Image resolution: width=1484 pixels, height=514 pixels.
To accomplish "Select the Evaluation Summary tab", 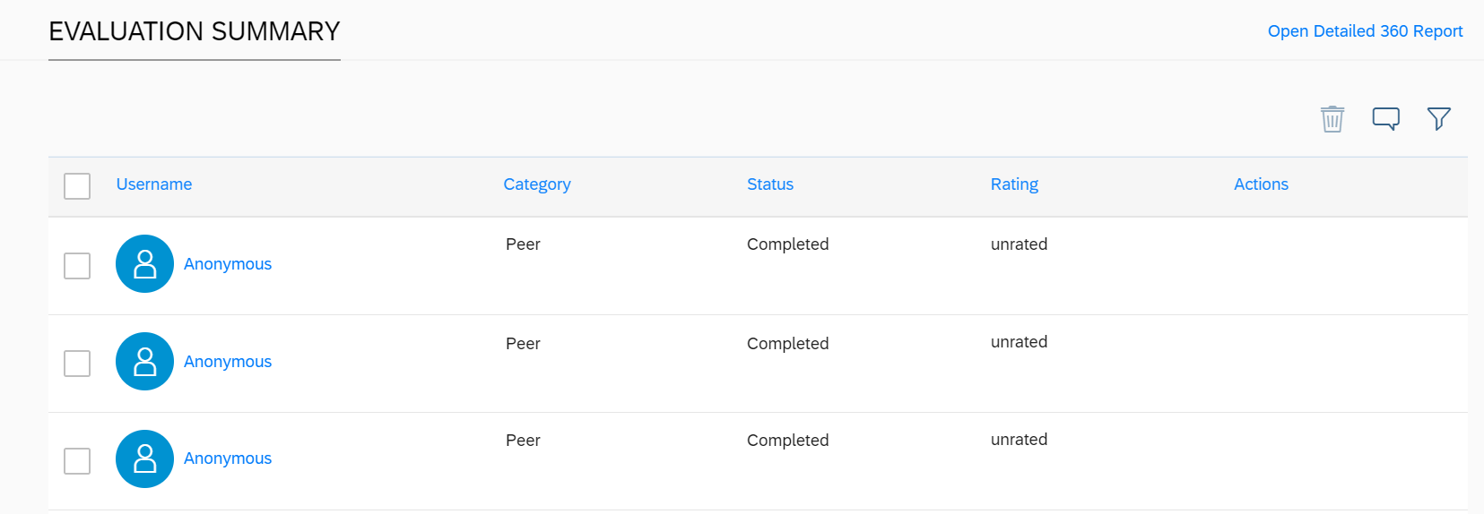I will point(195,31).
